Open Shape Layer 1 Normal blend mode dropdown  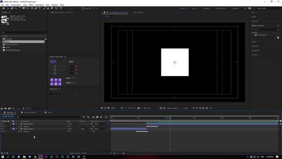point(71,129)
